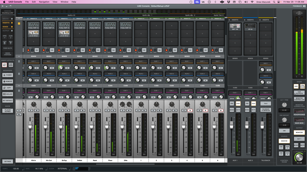
Task: Click the Small view size icon
Action: pyautogui.click(x=10, y=42)
